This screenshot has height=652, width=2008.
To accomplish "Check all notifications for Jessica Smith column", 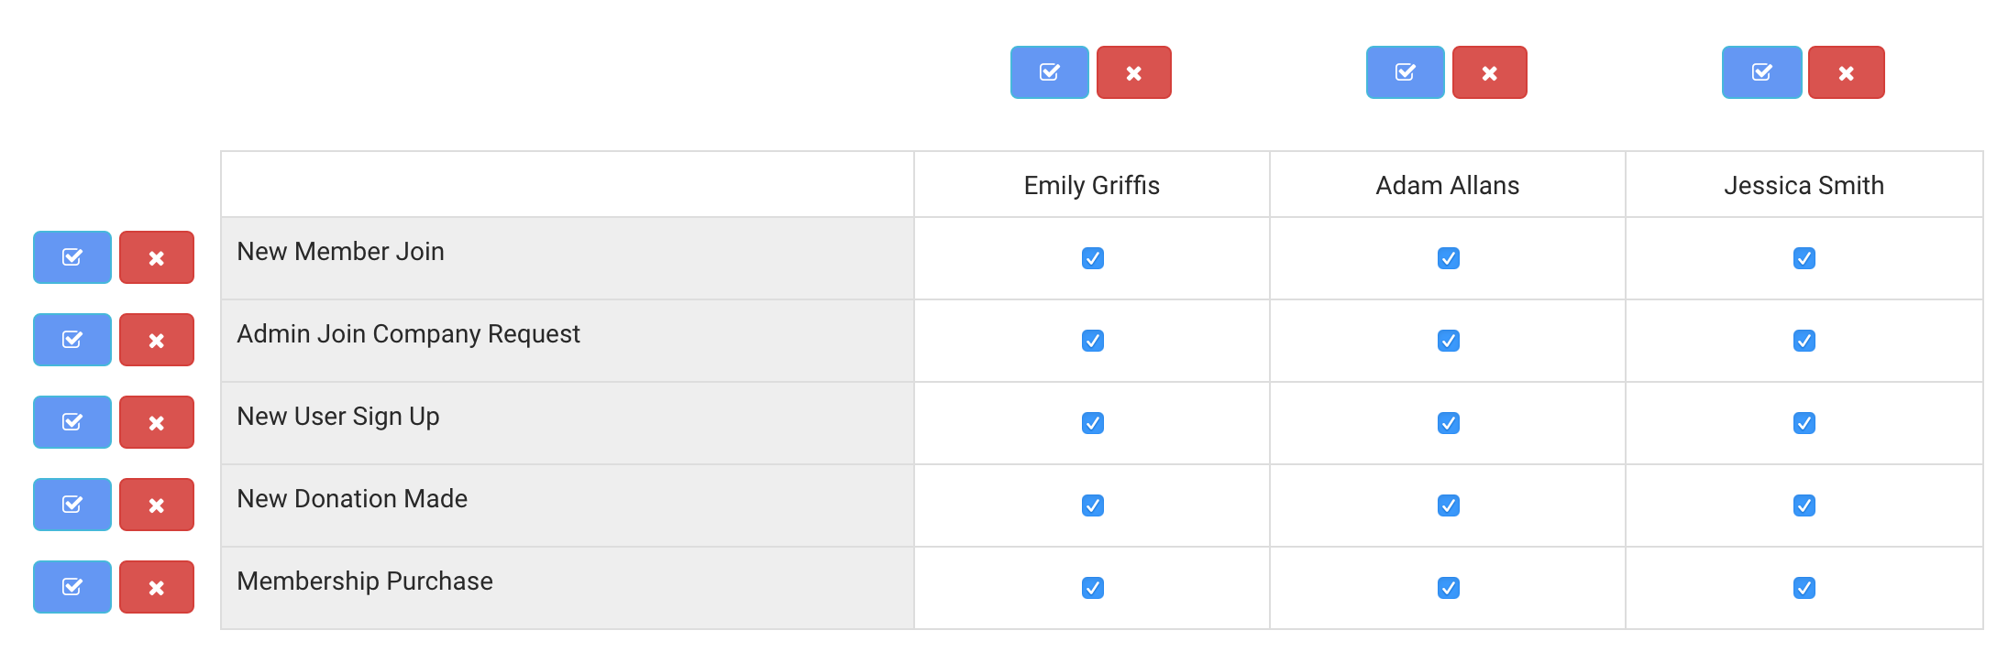I will (x=1761, y=72).
